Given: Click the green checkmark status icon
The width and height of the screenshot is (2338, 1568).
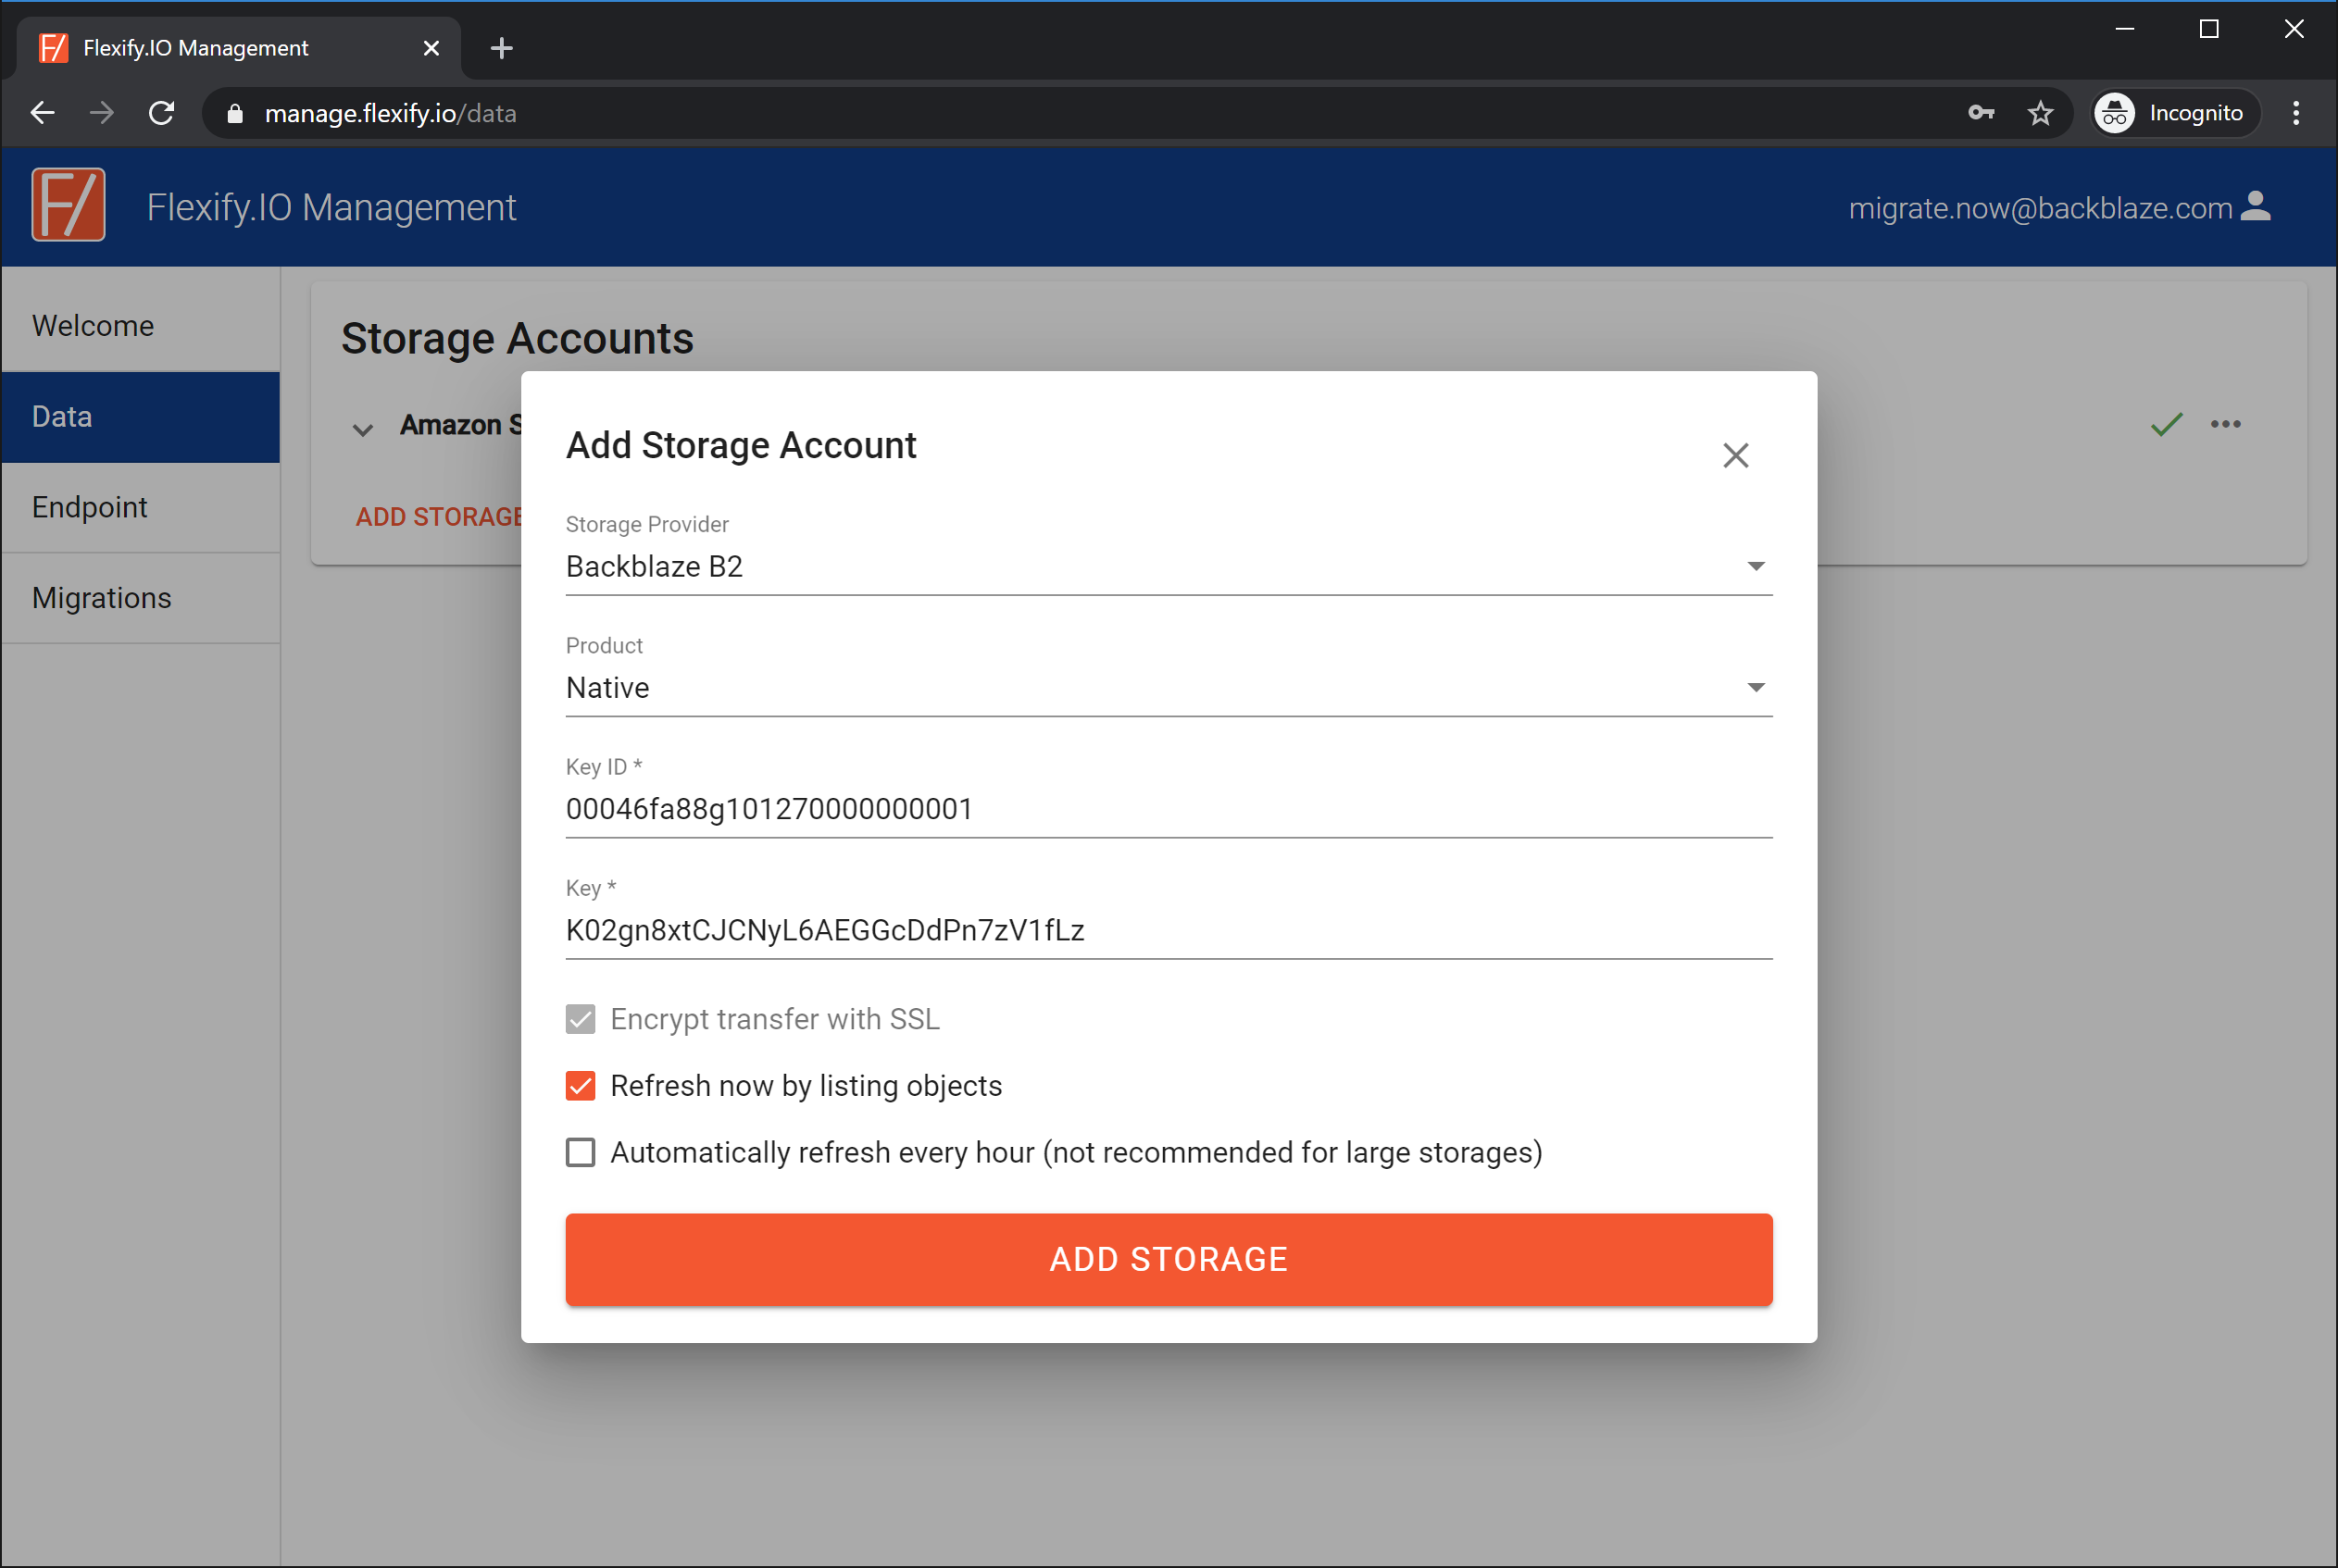Looking at the screenshot, I should 2166,424.
